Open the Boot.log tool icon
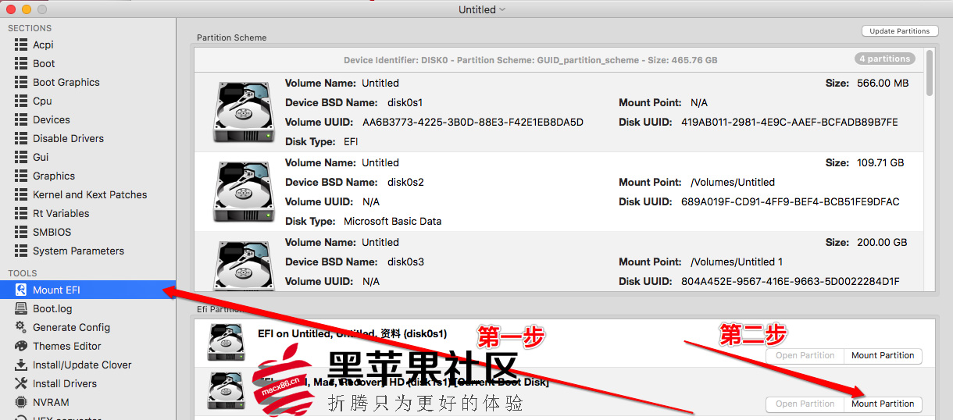Screen dimensions: 953x420 [21, 308]
